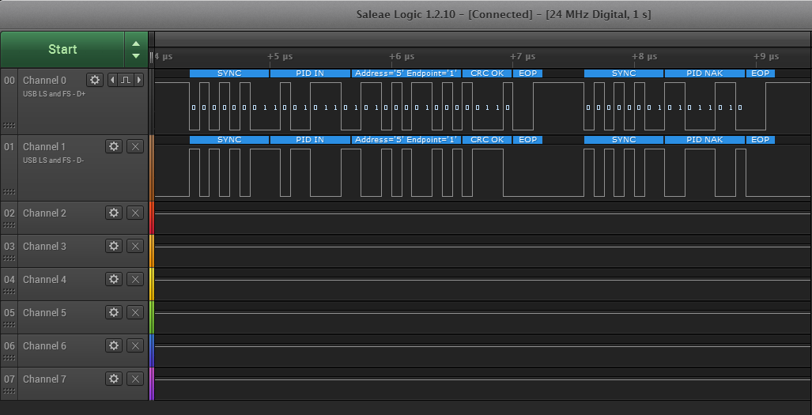
Task: Remove Channel 6 with X button
Action: (x=135, y=345)
